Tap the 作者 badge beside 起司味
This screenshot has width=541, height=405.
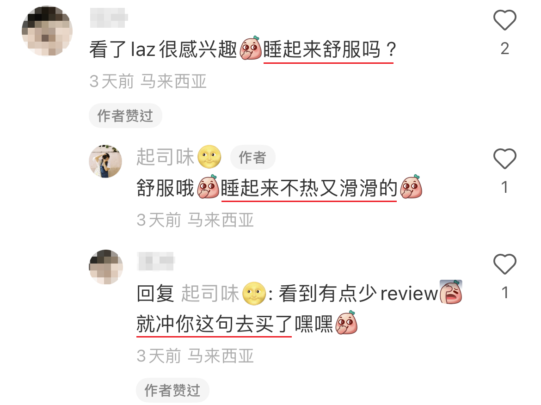point(252,157)
